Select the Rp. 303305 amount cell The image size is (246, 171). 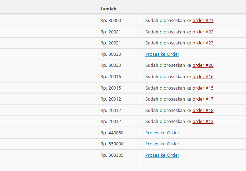(112, 155)
